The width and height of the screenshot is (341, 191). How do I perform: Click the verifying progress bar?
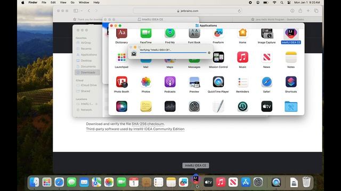click(x=173, y=53)
